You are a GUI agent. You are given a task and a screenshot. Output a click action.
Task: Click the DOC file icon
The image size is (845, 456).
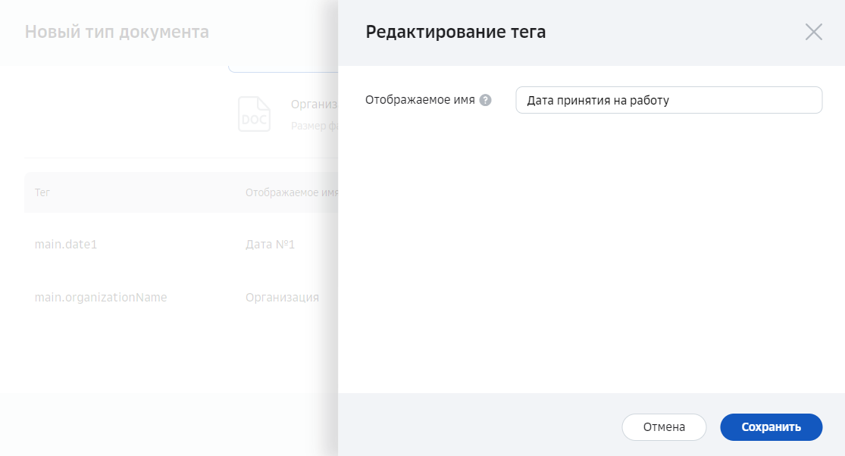pyautogui.click(x=254, y=114)
